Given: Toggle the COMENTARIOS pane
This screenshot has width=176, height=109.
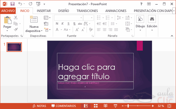Looking at the screenshot, I should pos(64,106).
